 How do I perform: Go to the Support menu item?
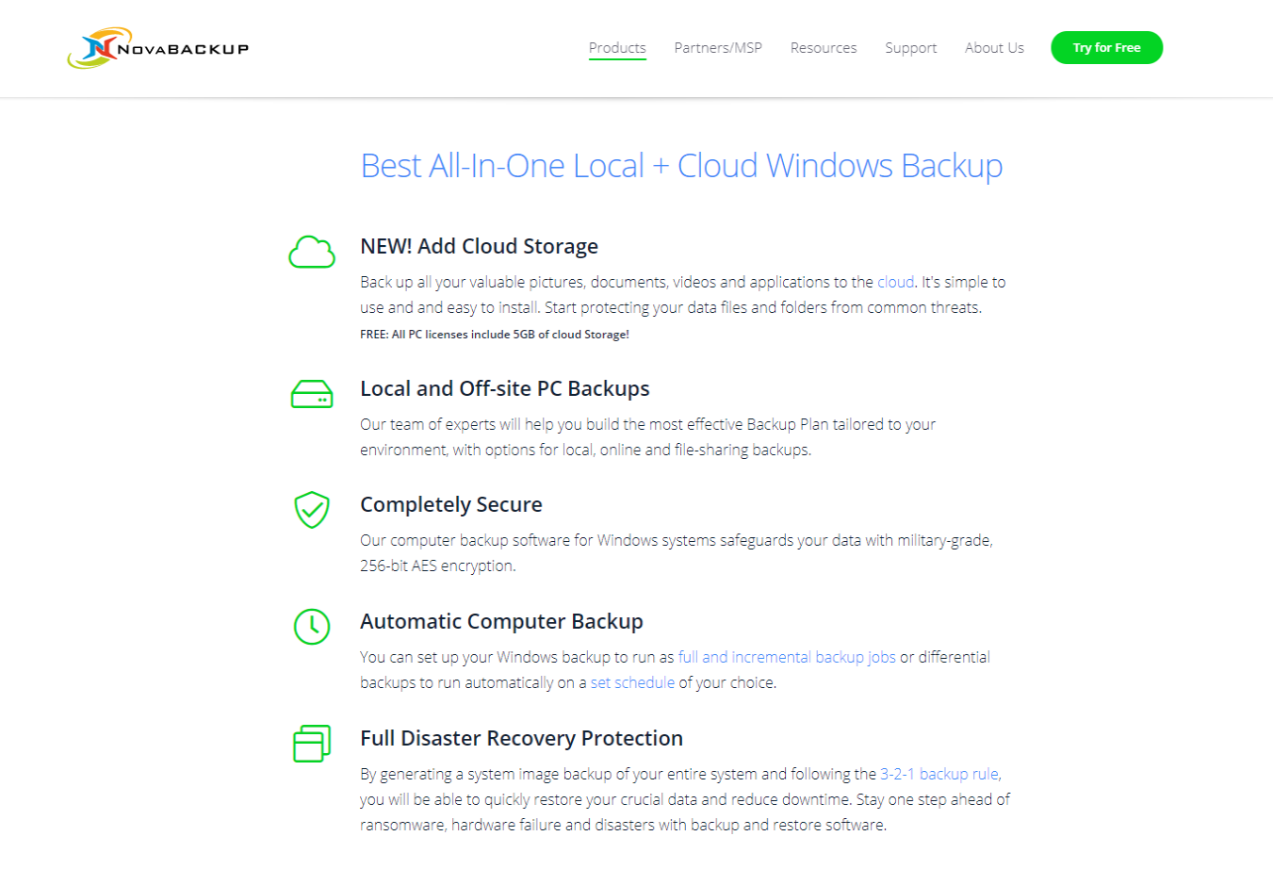[x=910, y=48]
